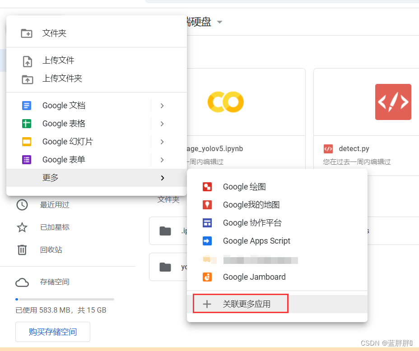Expand the Google 表格 submenu arrow

[162, 124]
